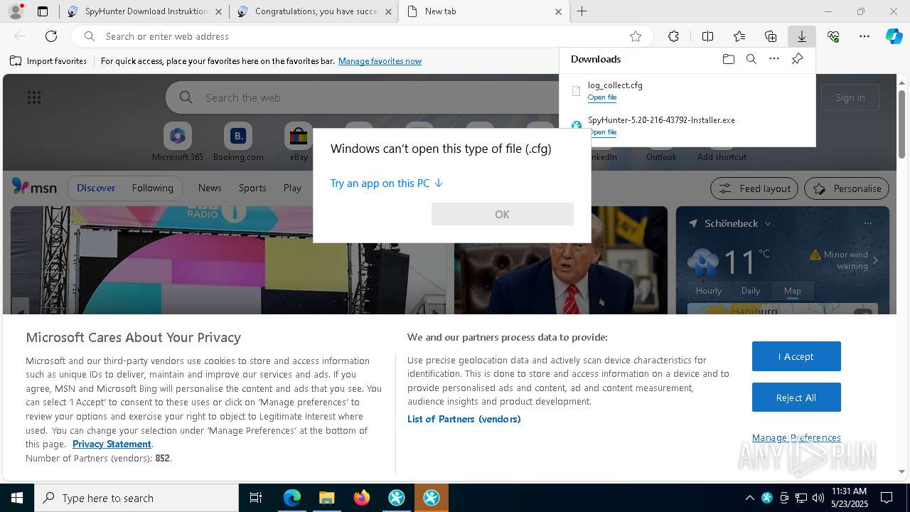
Task: Click the Windows Start button
Action: pos(16,498)
